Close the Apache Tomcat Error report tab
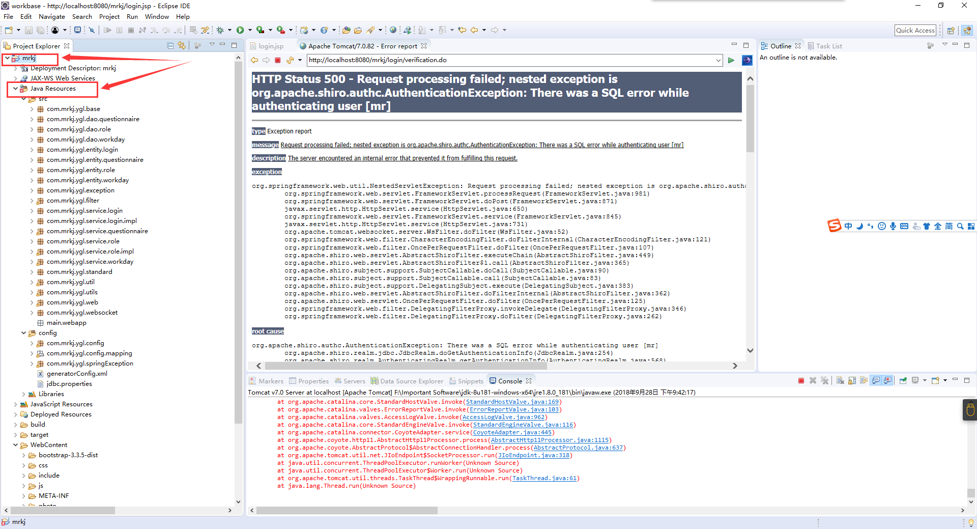The height and width of the screenshot is (529, 977). tap(423, 46)
